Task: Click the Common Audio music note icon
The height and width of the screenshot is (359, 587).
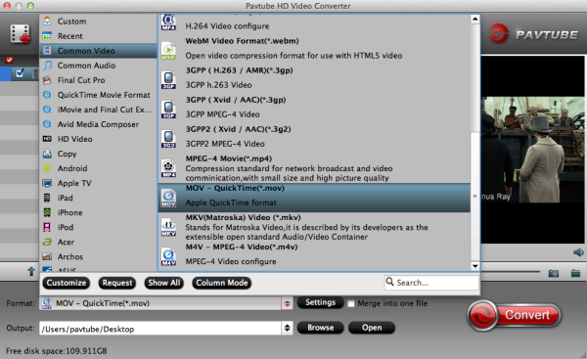Action: [x=47, y=66]
